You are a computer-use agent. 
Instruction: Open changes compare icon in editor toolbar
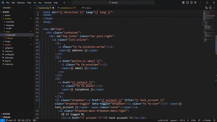tap(206, 8)
